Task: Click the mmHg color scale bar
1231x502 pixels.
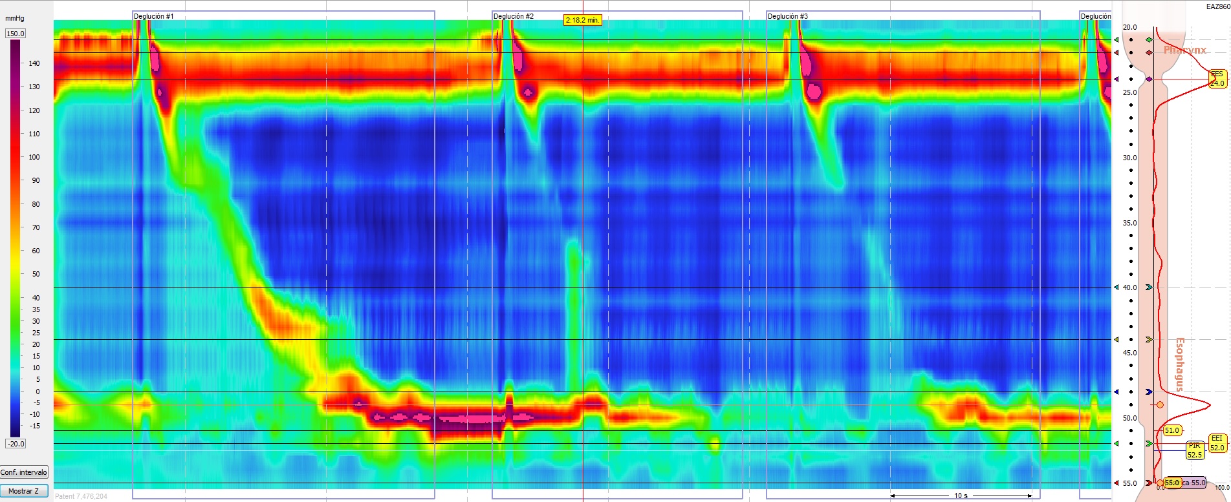Action: point(15,238)
